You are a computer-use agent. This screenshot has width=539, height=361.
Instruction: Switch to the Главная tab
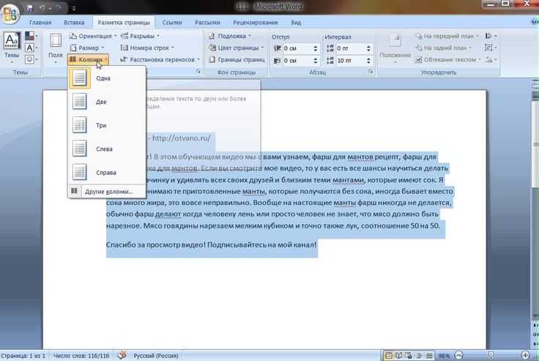point(40,23)
